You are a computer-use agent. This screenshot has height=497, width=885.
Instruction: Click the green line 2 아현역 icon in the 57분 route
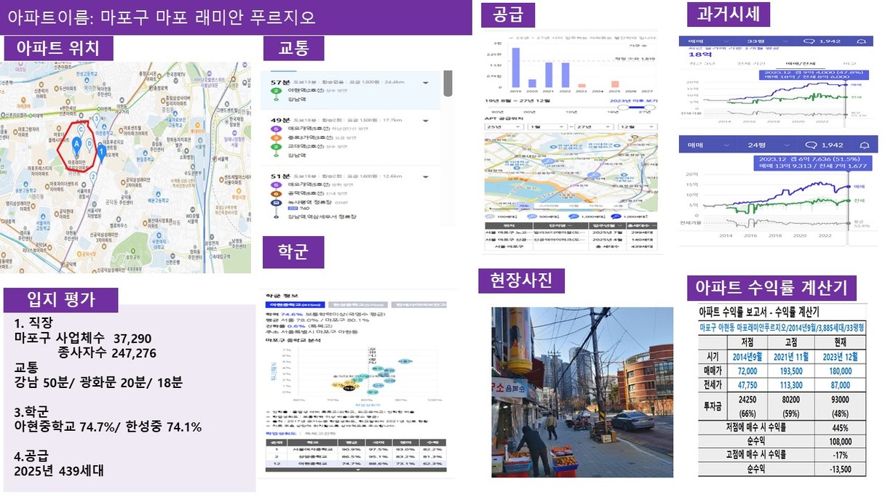click(275, 91)
